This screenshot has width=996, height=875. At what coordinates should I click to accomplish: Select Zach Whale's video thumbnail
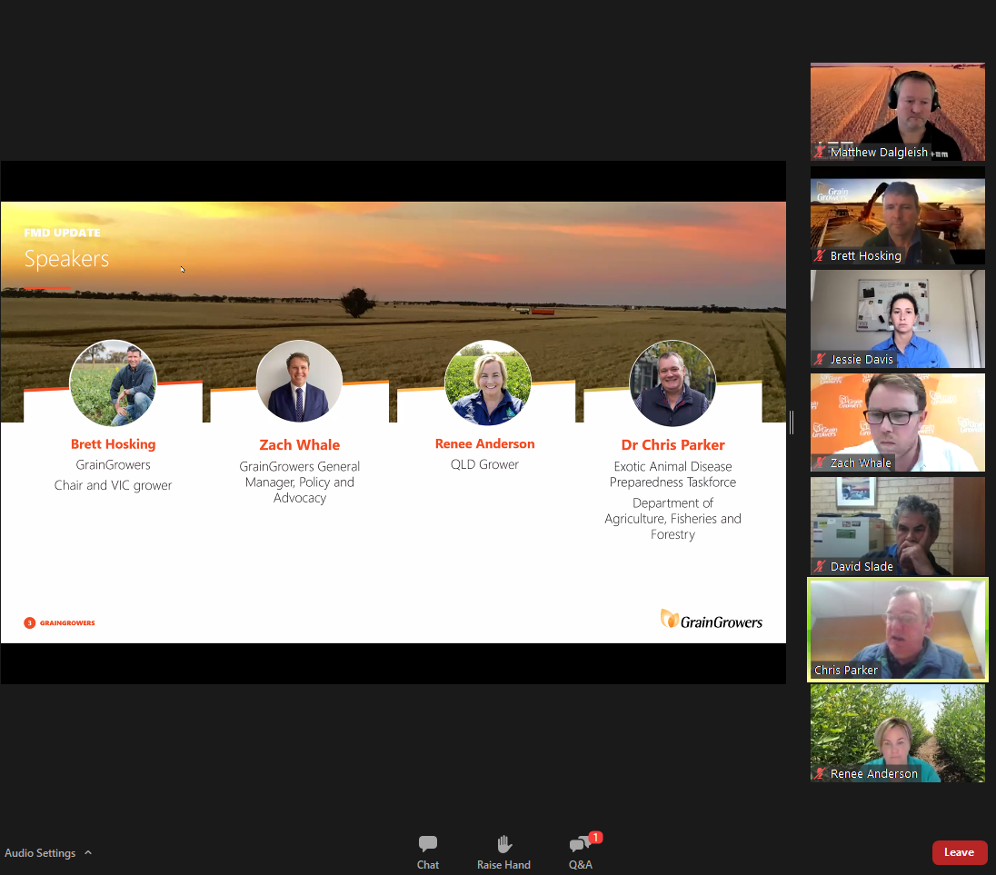coord(897,423)
